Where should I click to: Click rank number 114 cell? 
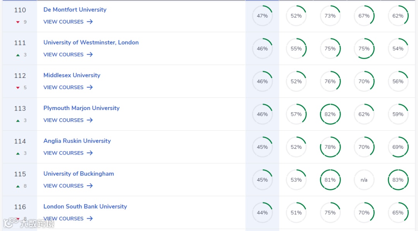[20, 141]
